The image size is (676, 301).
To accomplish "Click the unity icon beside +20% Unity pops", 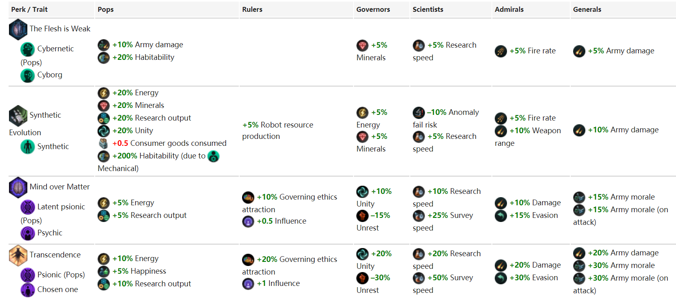I will pyautogui.click(x=104, y=131).
